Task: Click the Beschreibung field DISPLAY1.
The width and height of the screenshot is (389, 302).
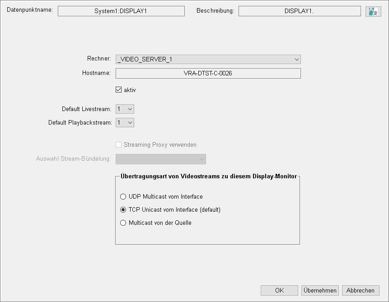Action: tap(300, 11)
